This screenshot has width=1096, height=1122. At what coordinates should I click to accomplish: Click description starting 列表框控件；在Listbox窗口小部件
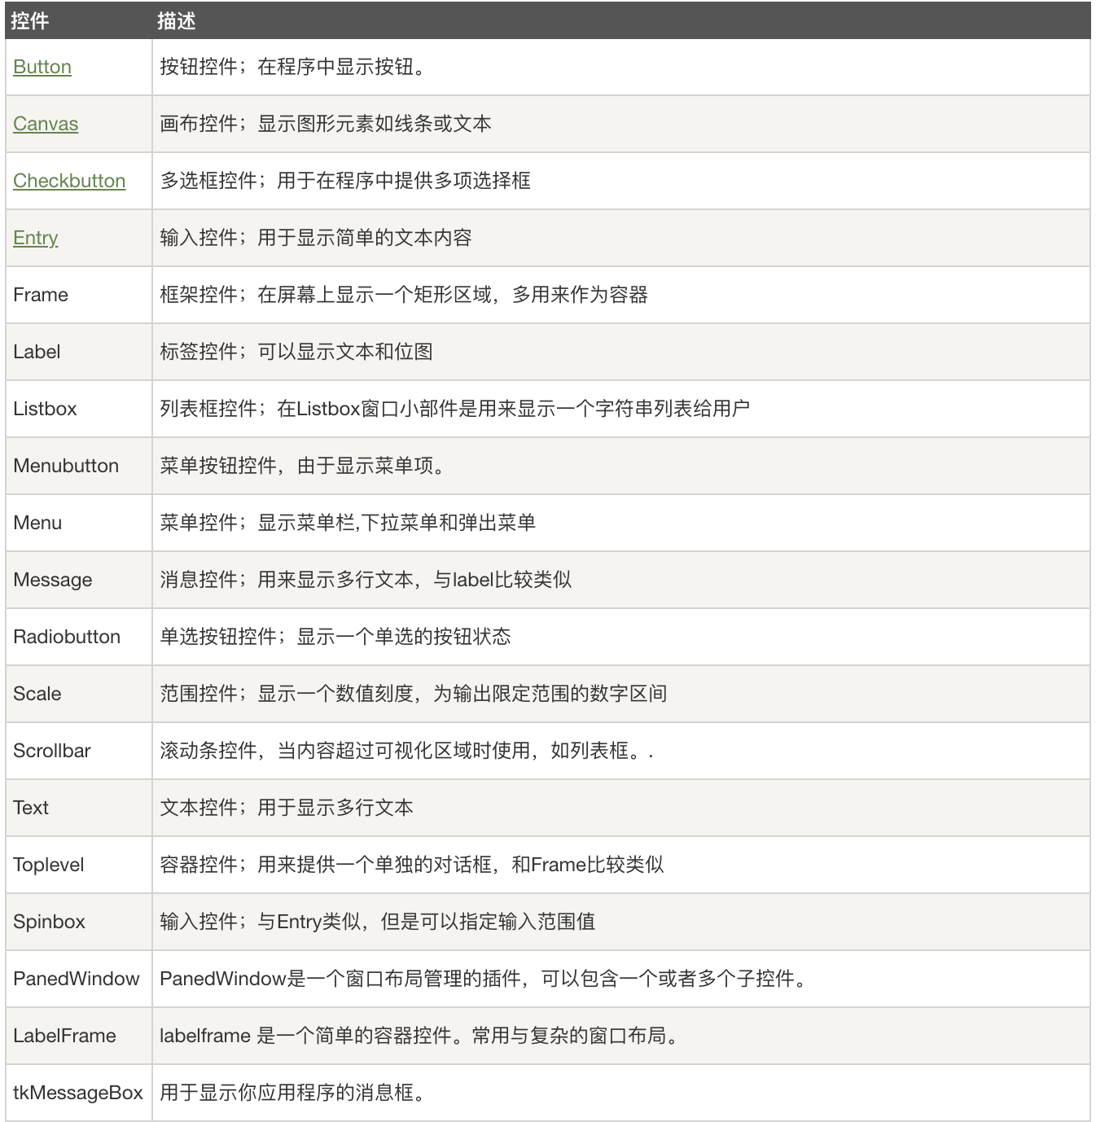[454, 409]
